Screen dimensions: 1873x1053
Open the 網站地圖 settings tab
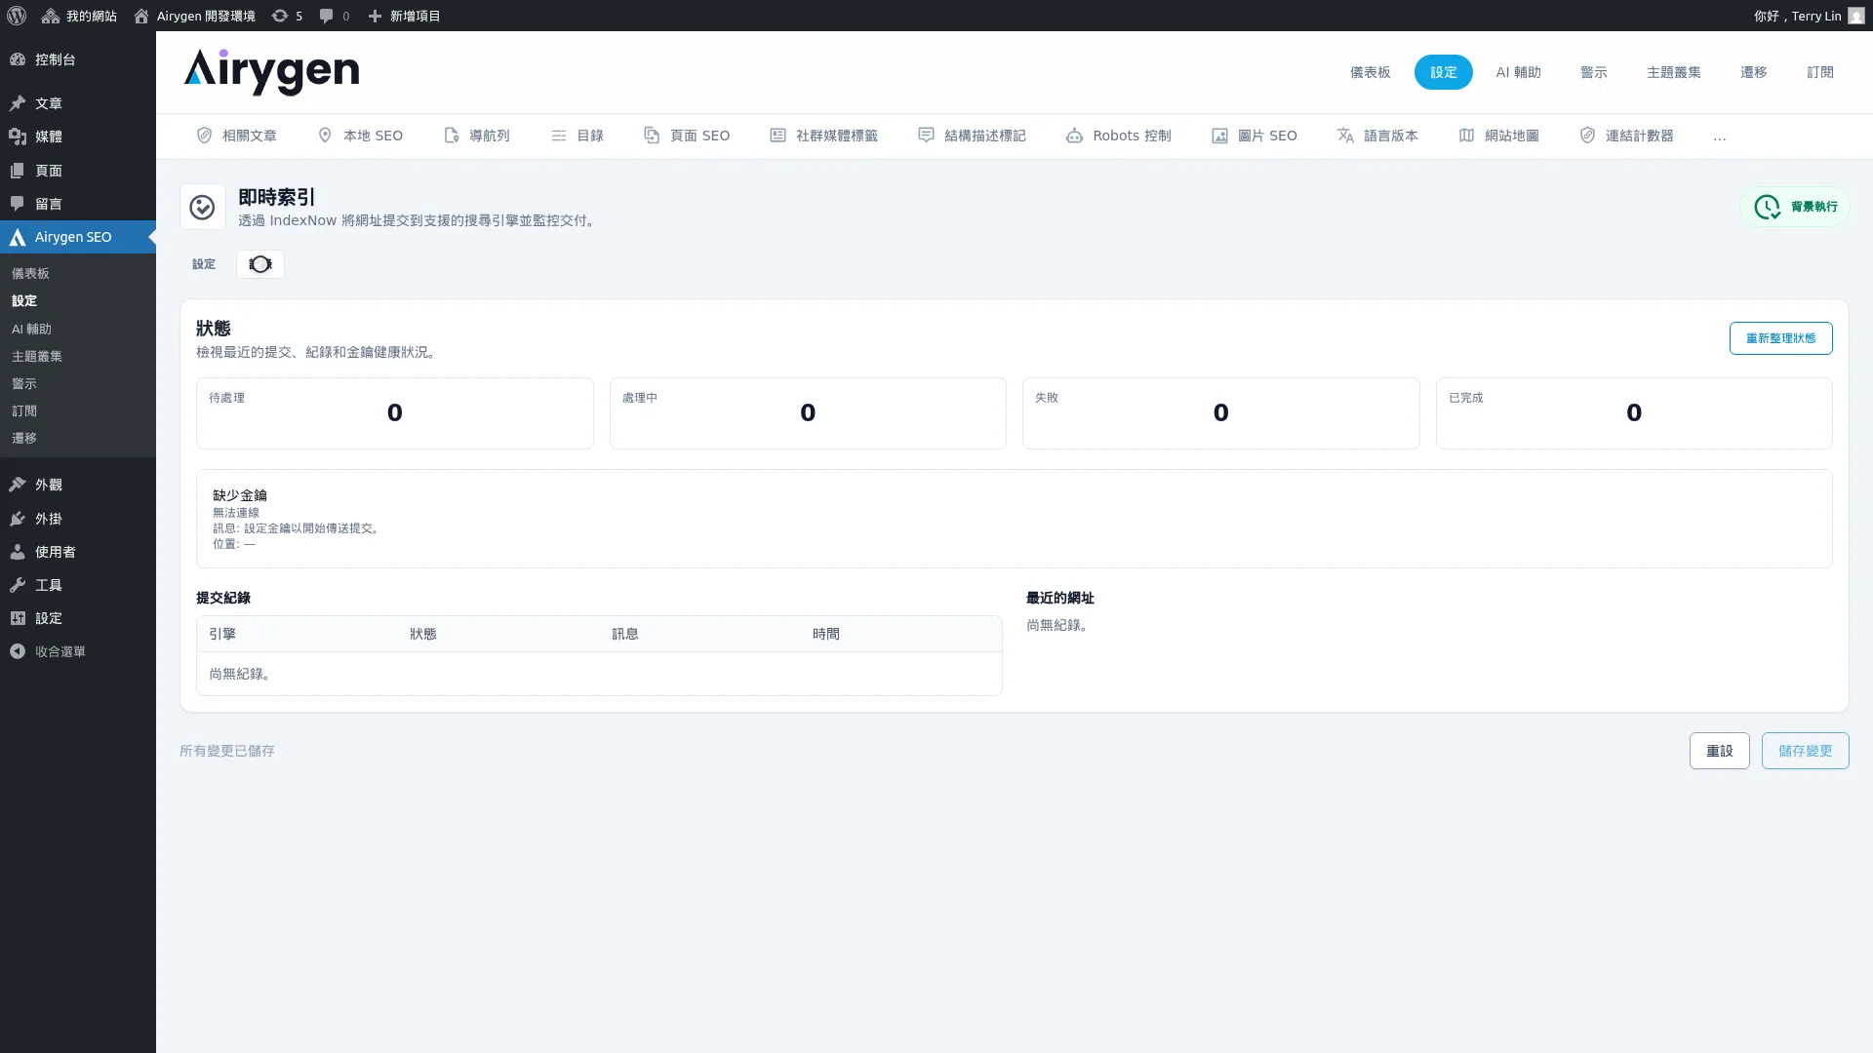tap(1498, 136)
